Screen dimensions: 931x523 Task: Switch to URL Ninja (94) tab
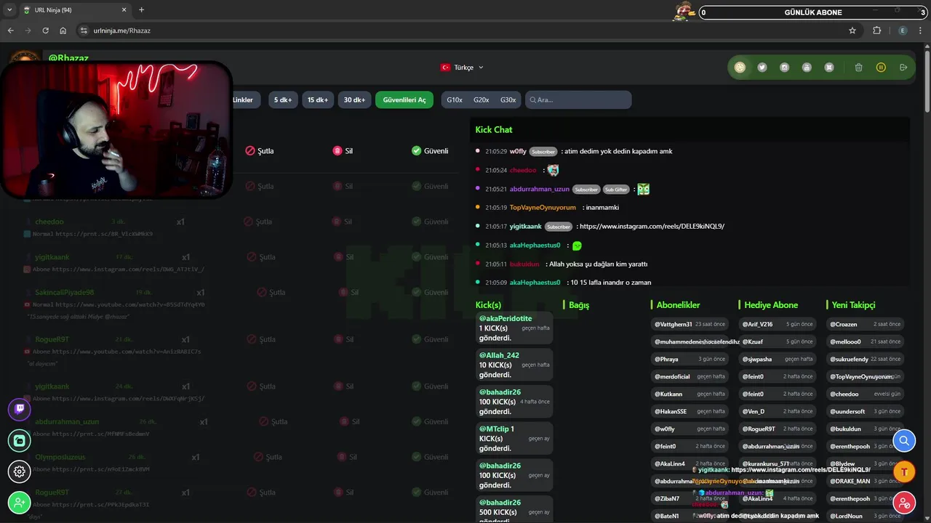[x=75, y=10]
